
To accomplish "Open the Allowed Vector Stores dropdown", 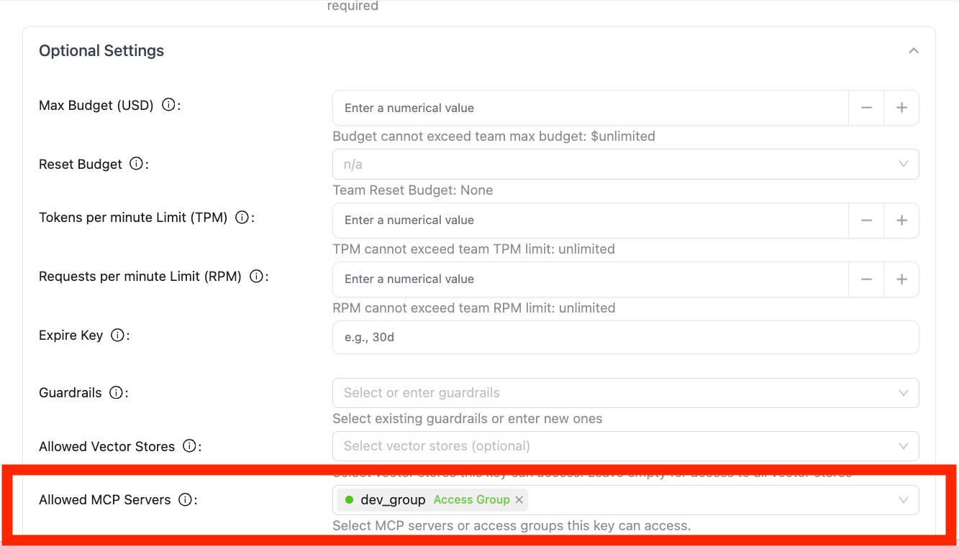I will (625, 446).
